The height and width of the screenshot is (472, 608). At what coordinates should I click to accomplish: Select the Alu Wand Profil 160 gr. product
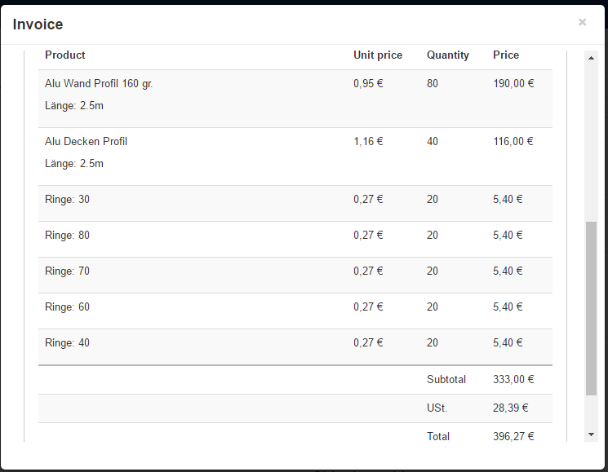(x=99, y=83)
